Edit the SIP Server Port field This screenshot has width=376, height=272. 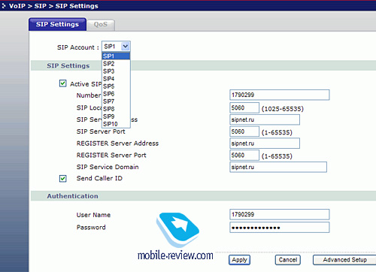point(244,131)
